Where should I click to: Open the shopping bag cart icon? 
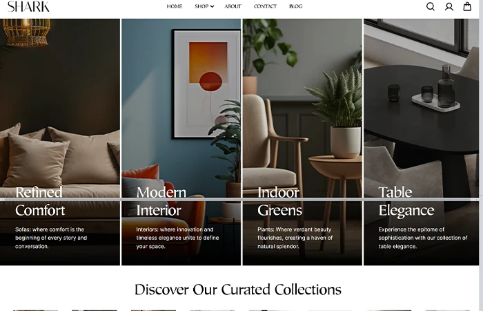pyautogui.click(x=467, y=6)
